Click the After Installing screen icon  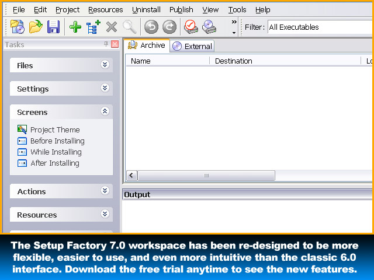[x=22, y=163]
